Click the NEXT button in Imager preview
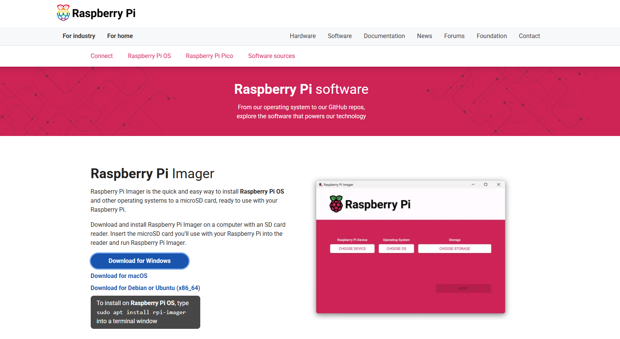 pos(463,289)
